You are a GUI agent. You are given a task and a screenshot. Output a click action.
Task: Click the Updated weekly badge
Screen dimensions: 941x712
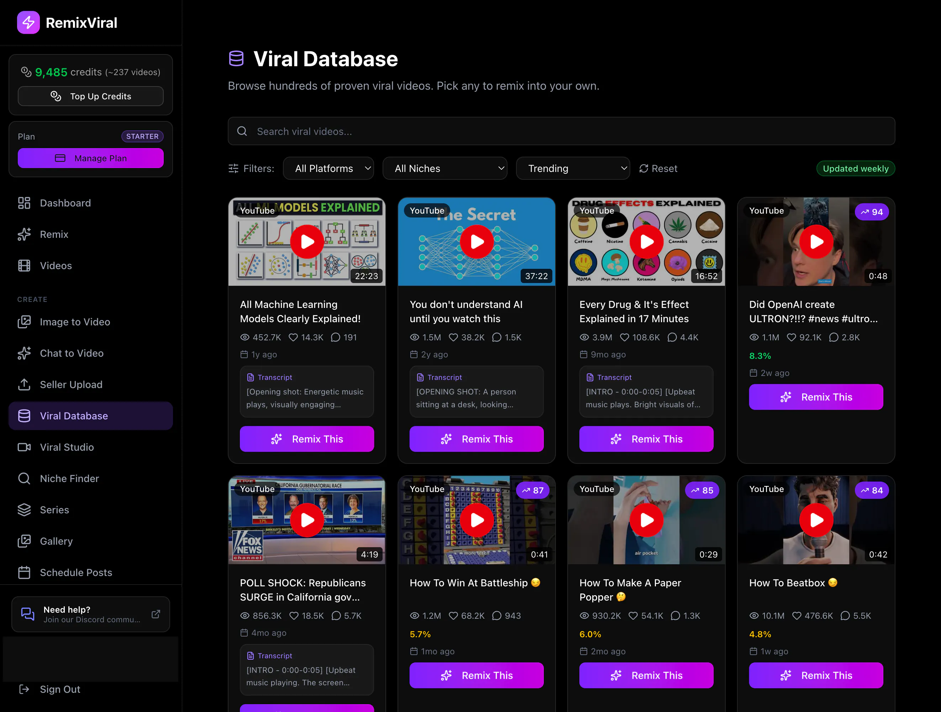pos(856,168)
